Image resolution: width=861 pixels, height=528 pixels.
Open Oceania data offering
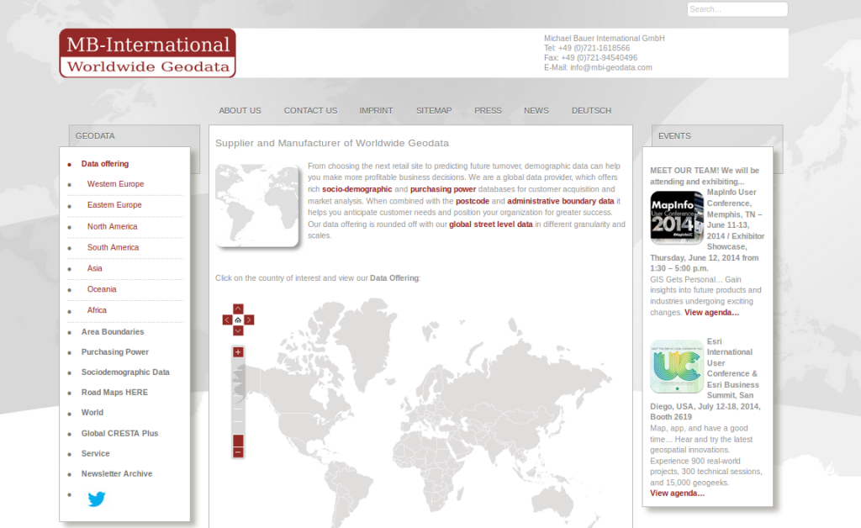(x=102, y=288)
